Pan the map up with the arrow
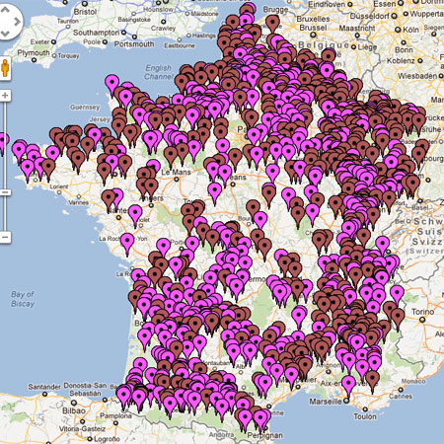The width and height of the screenshot is (444, 444). [5, 9]
